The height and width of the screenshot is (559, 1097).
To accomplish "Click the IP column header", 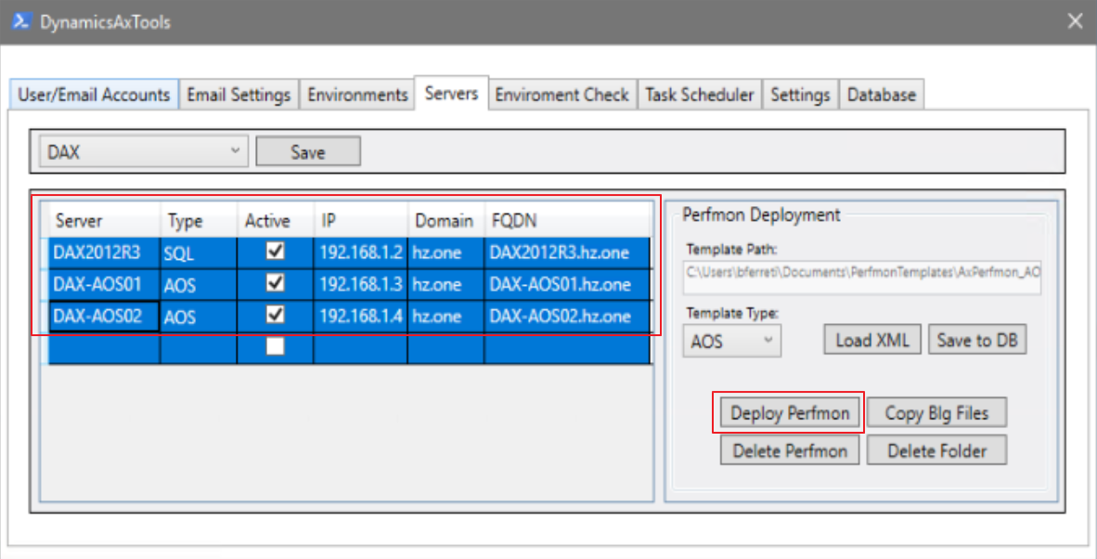I will (x=360, y=221).
